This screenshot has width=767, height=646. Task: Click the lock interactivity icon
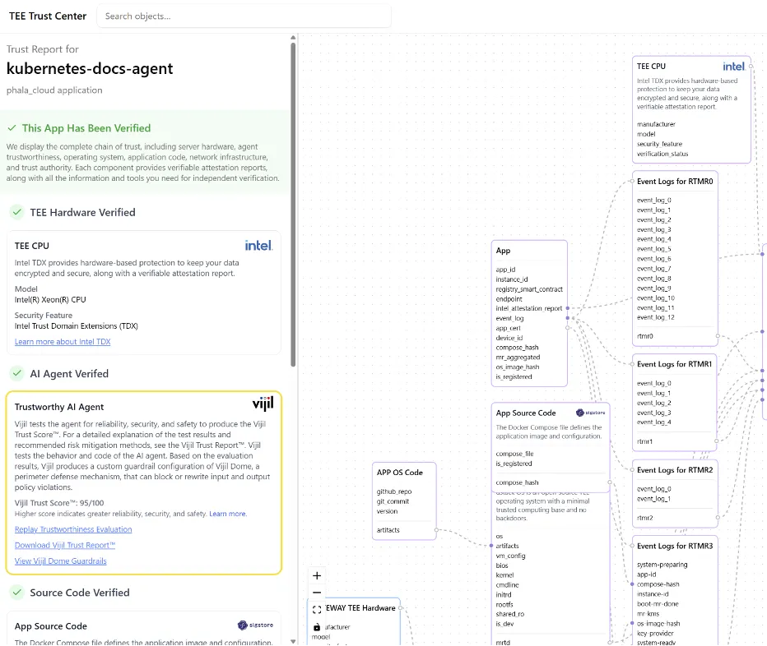(x=317, y=626)
